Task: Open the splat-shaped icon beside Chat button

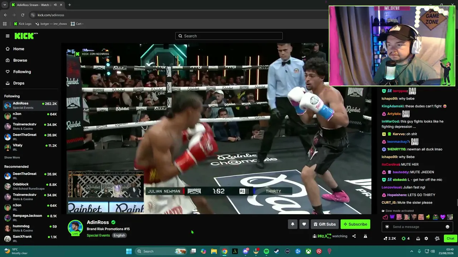Action: [437, 238]
